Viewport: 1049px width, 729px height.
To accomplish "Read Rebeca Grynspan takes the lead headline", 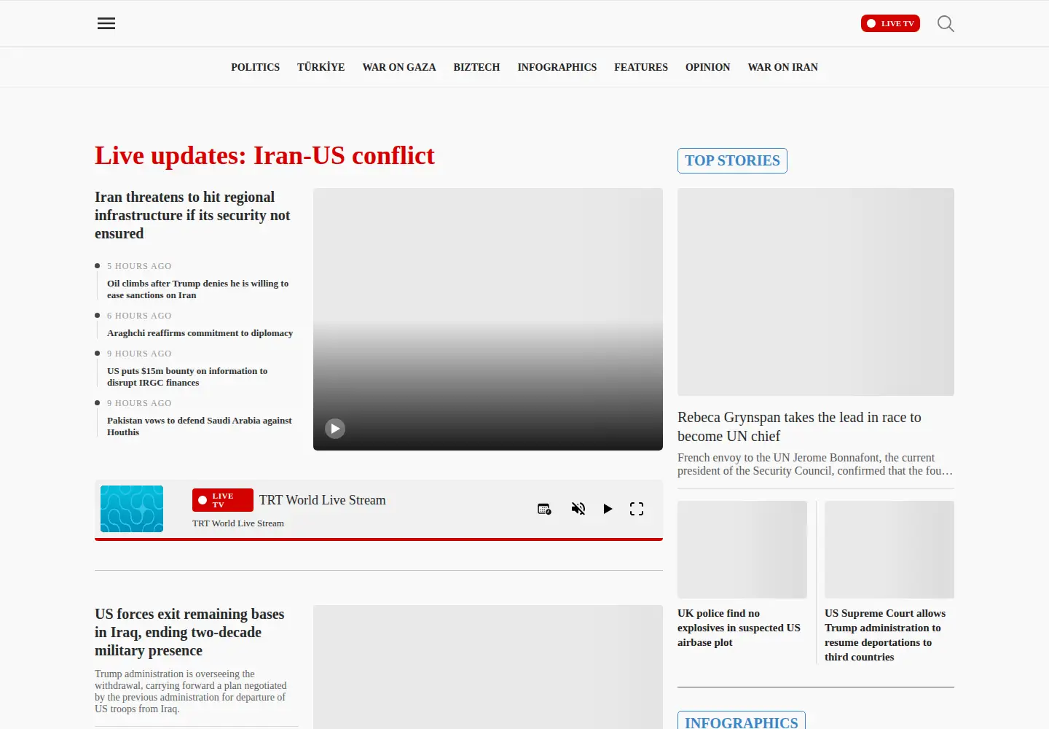I will coord(799,426).
